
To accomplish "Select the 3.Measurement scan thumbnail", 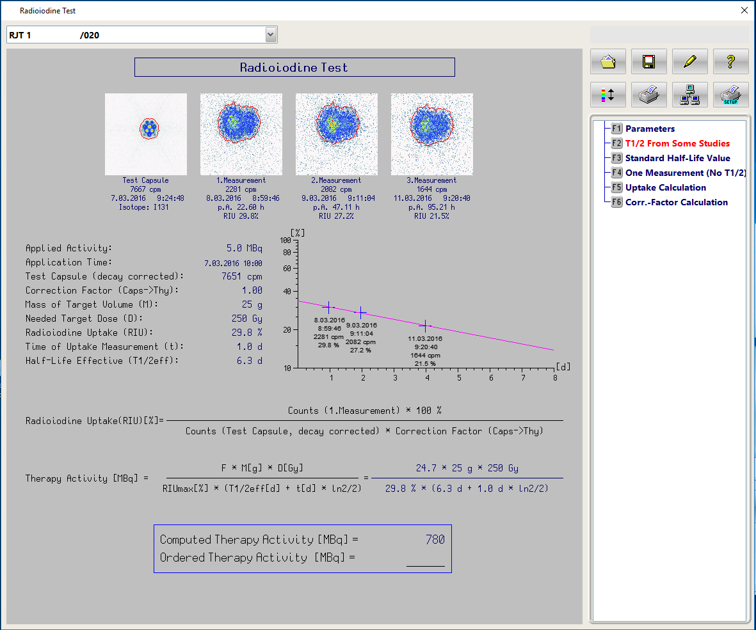I will click(431, 134).
